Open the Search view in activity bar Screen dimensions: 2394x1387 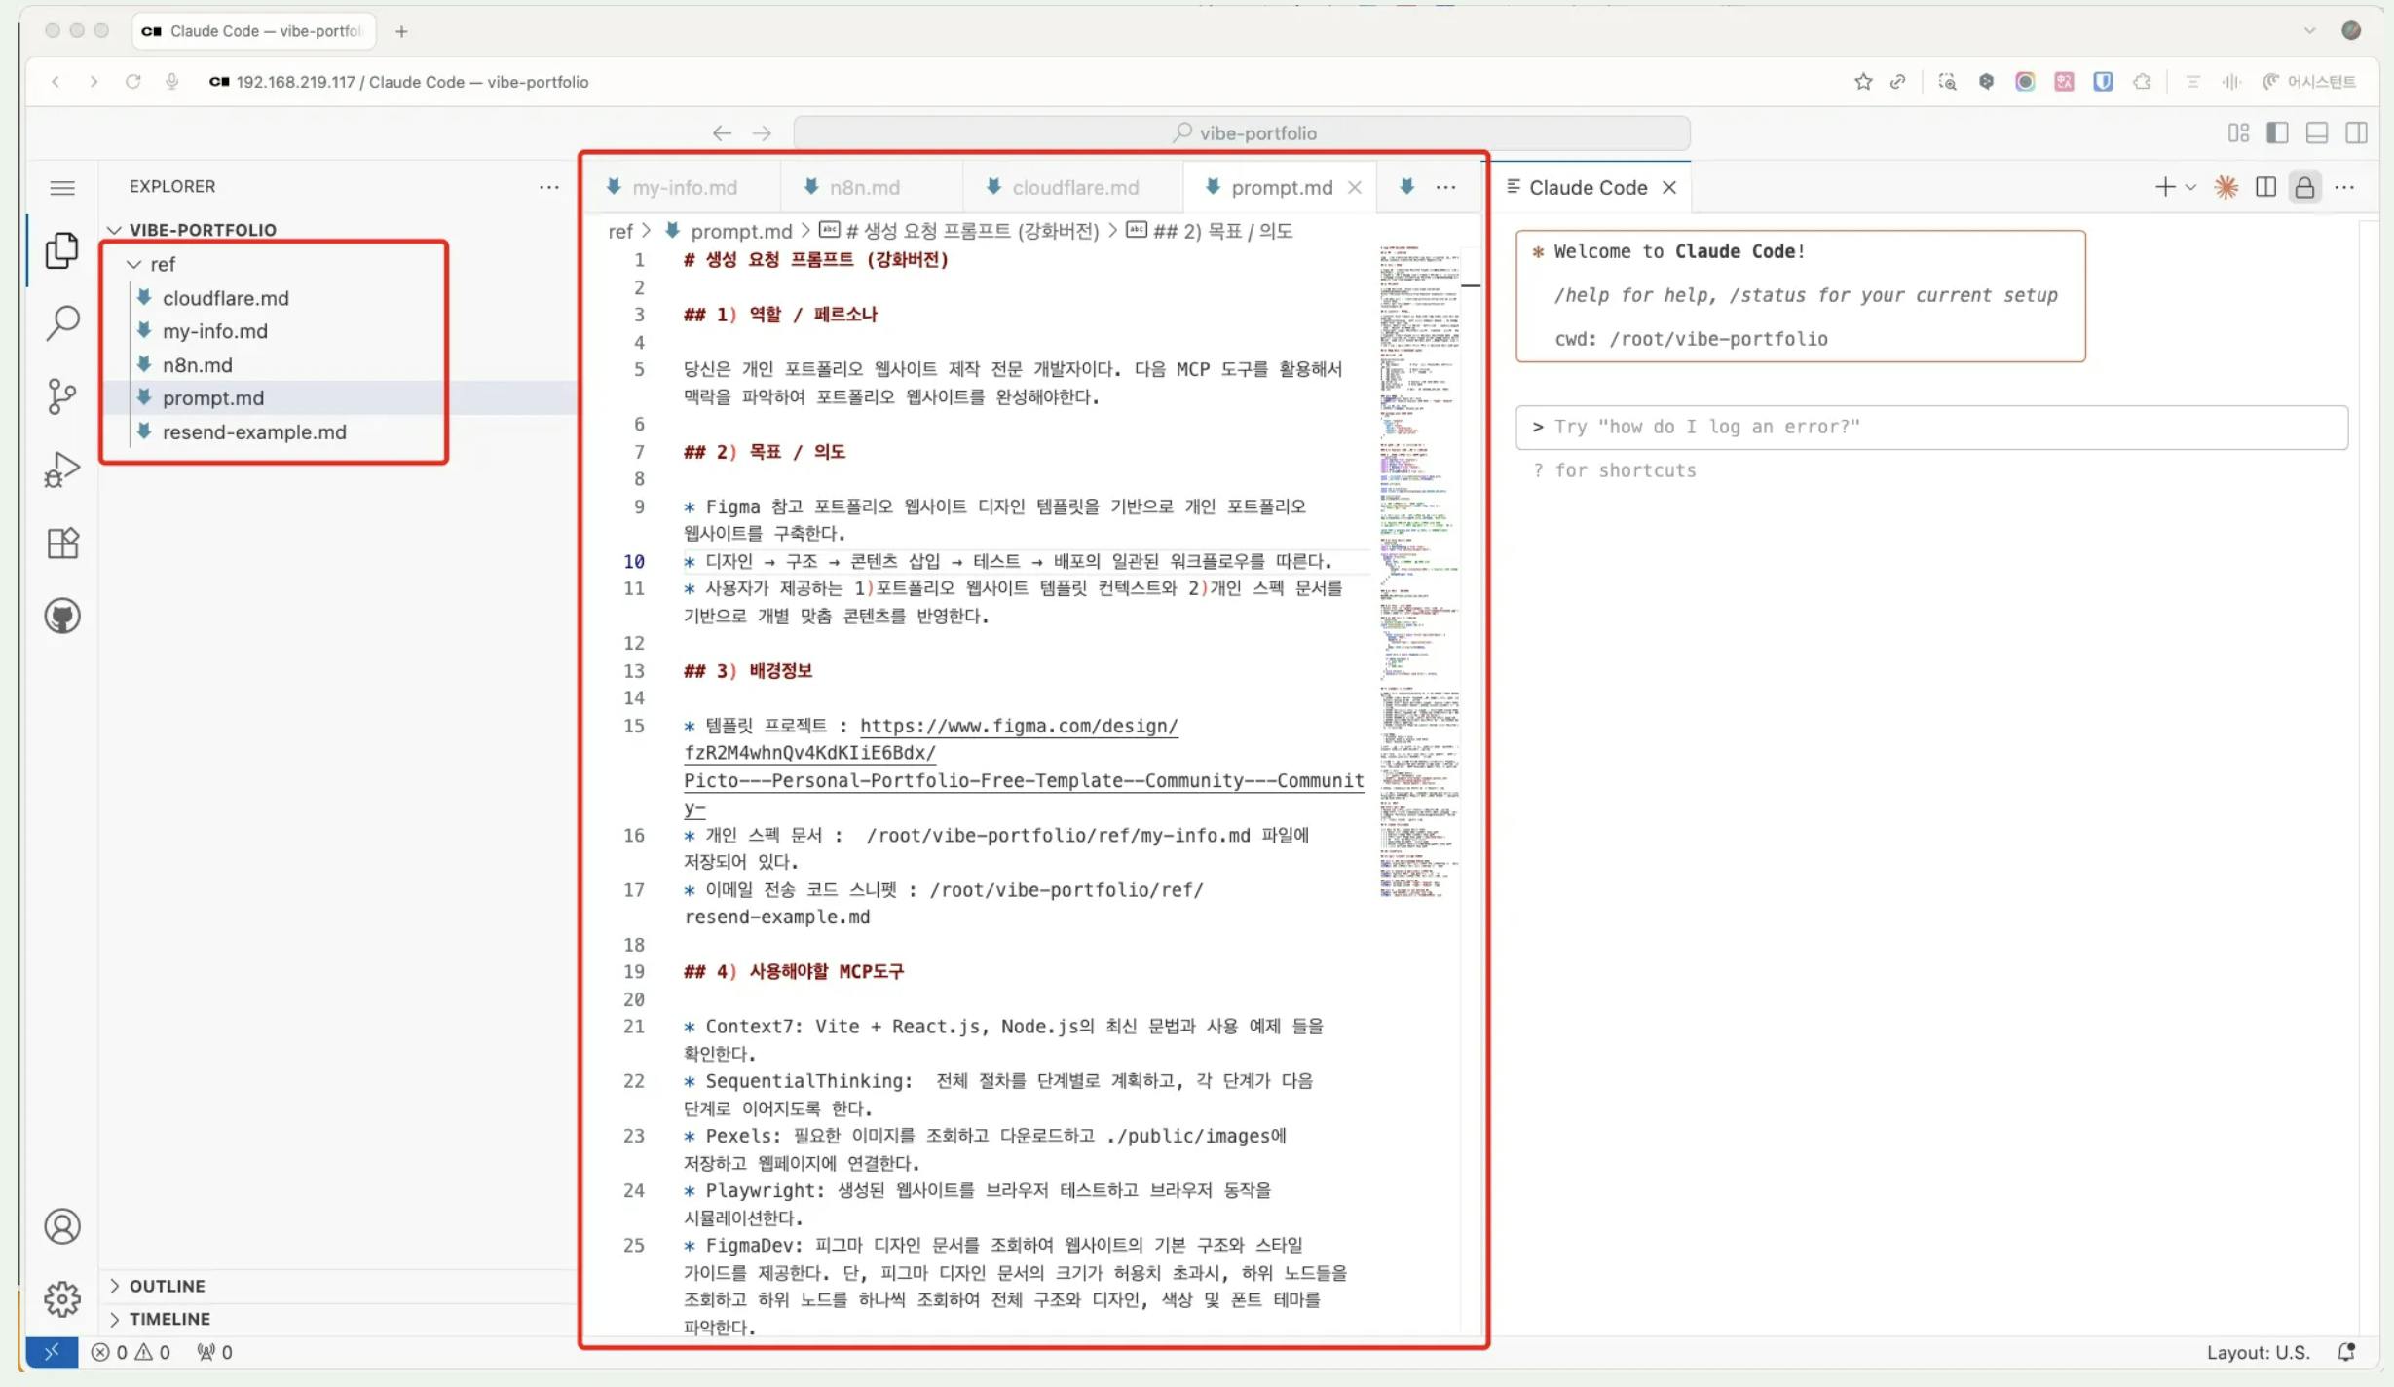tap(62, 322)
